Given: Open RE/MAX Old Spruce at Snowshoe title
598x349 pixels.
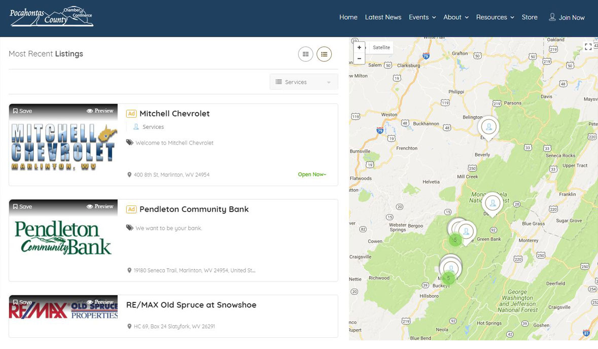Looking at the screenshot, I should pyautogui.click(x=191, y=305).
